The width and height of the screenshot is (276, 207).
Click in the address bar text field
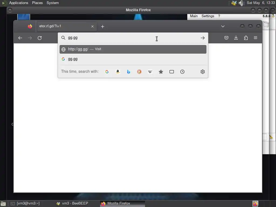click(x=133, y=38)
